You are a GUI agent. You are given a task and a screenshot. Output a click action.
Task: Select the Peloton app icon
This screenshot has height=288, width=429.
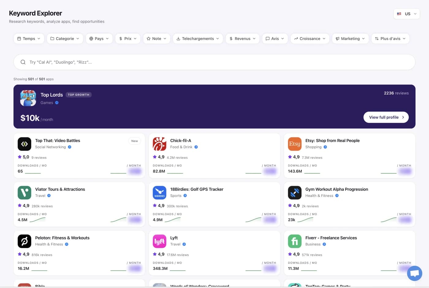point(25,241)
